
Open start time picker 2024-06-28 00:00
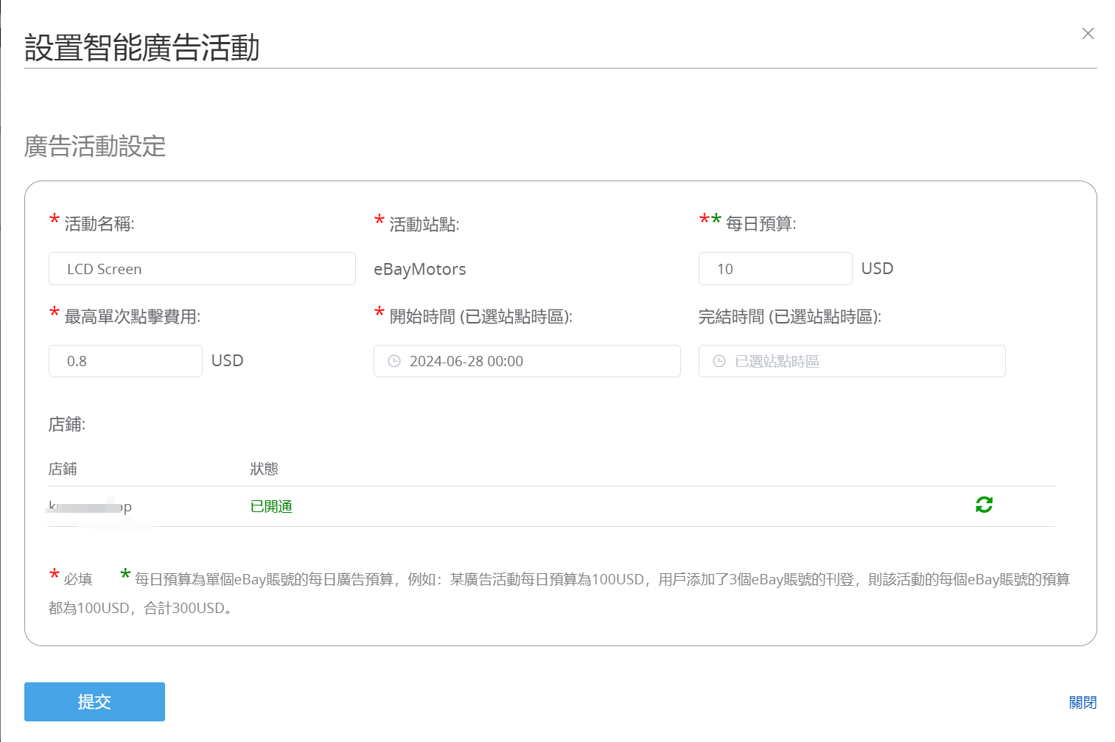click(527, 361)
